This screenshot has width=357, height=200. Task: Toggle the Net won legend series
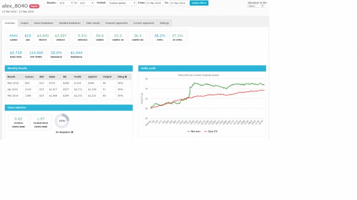point(194,131)
